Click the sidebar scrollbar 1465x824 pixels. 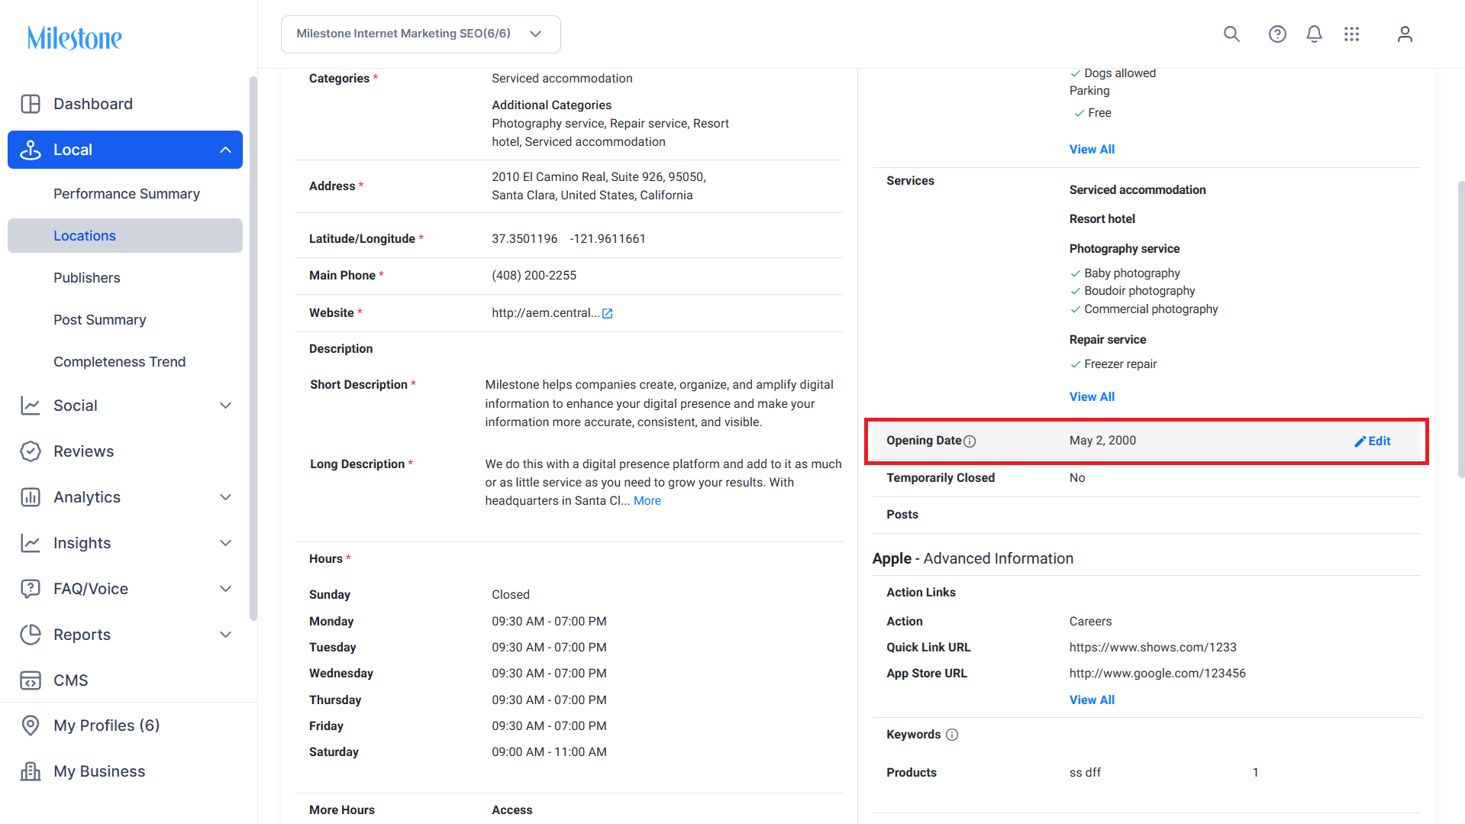tap(253, 348)
